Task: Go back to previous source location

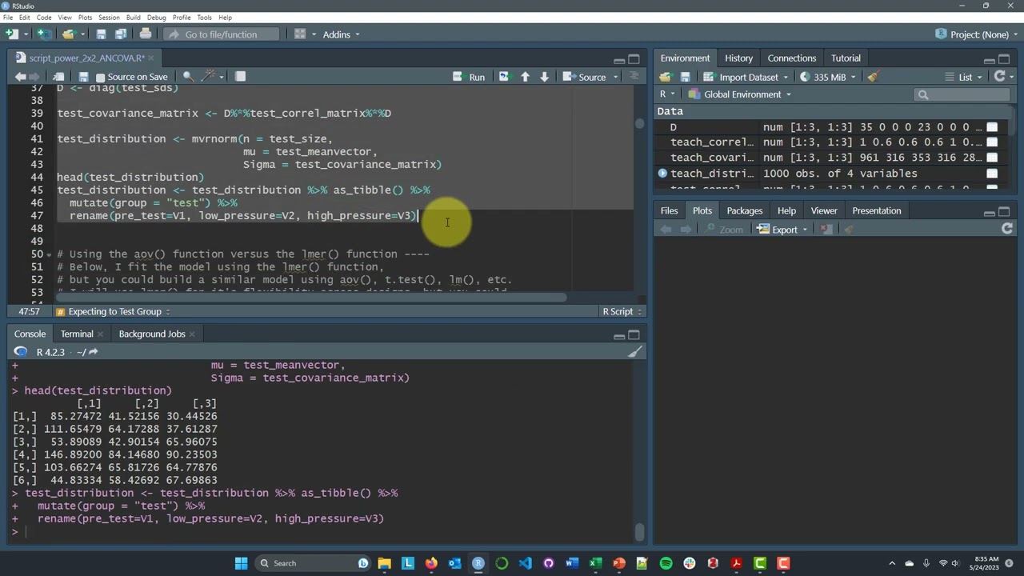Action: coord(20,77)
